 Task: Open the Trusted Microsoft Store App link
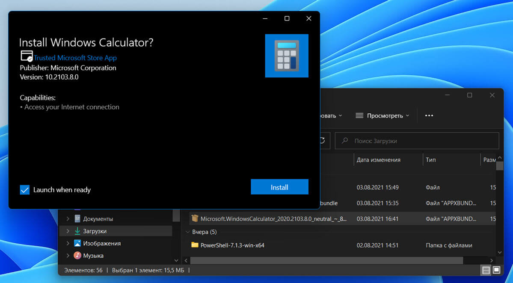pyautogui.click(x=75, y=58)
